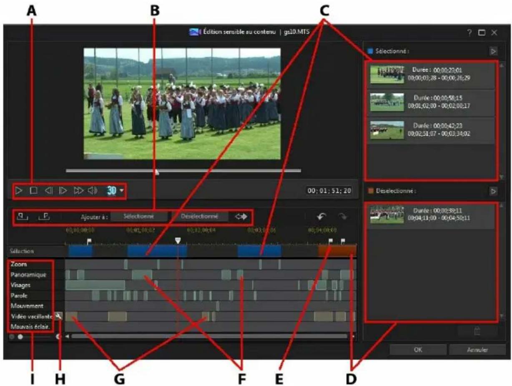Open the 3D mode dropdown arrow

[x=121, y=191]
